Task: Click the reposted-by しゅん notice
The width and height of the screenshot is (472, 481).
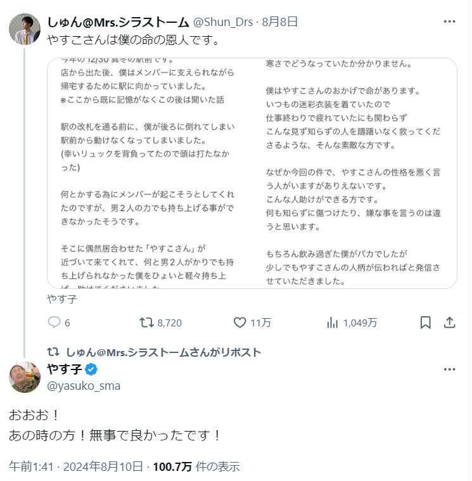Action: coord(163,352)
